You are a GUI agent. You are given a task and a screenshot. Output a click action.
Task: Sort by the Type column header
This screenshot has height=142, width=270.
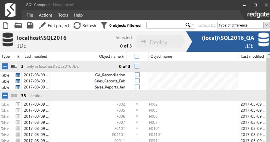[x=11, y=57]
